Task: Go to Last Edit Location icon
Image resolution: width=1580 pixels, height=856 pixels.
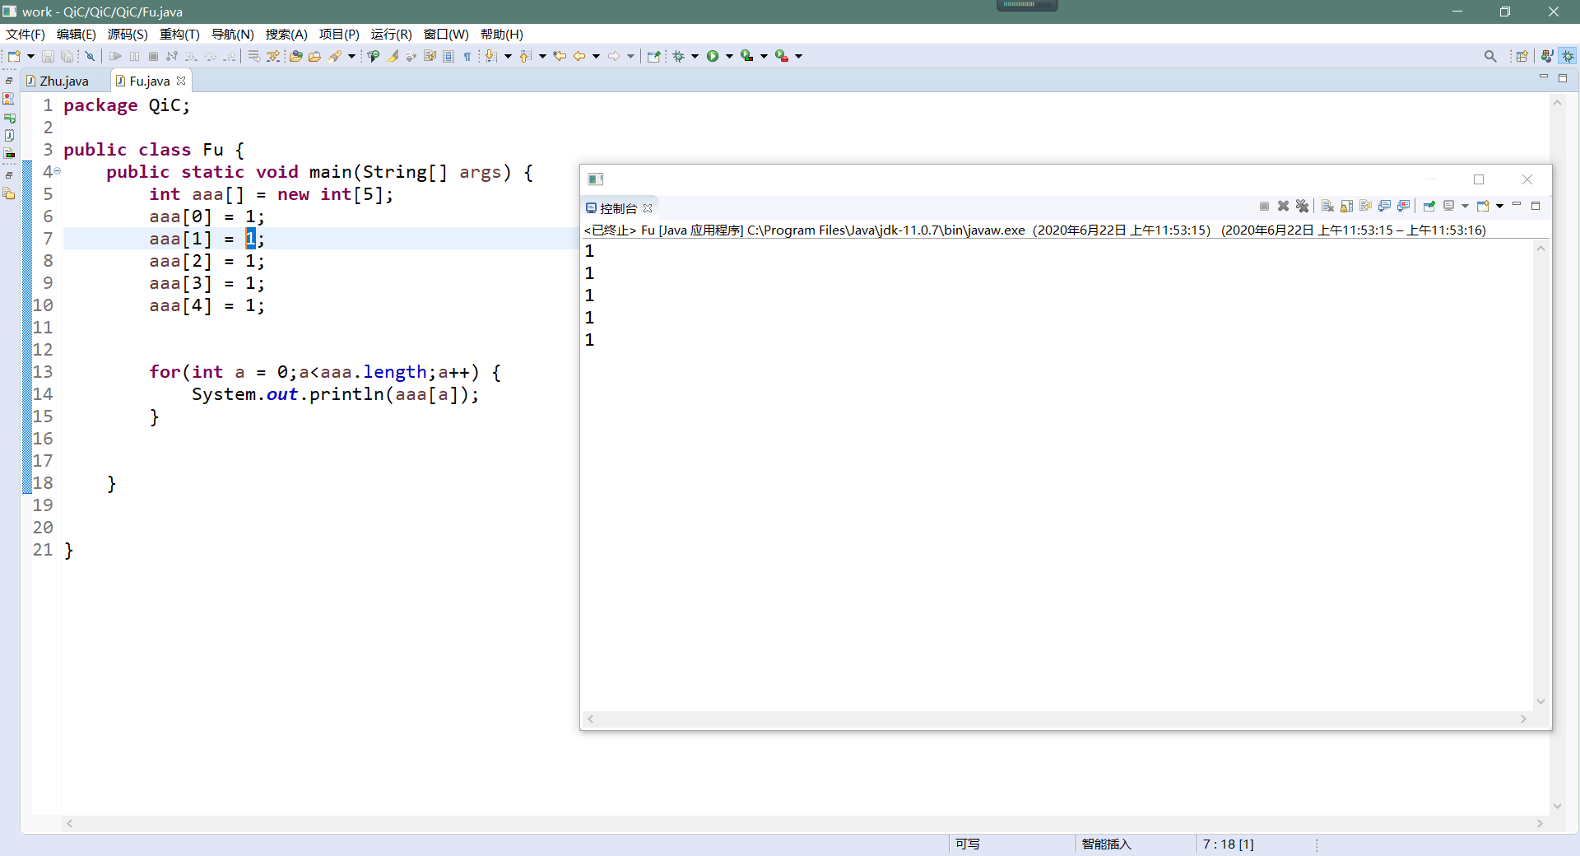Action: coord(560,56)
